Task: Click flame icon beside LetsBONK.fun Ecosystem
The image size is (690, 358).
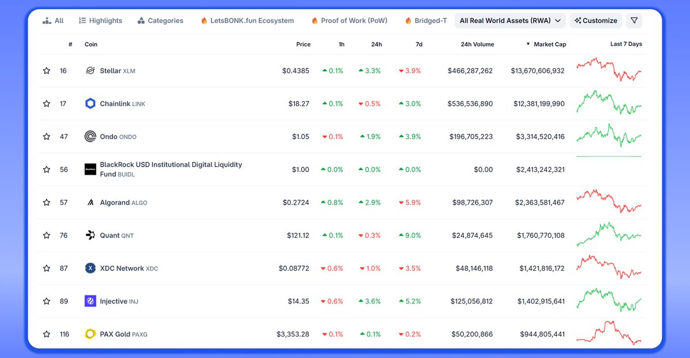Action: [x=204, y=21]
